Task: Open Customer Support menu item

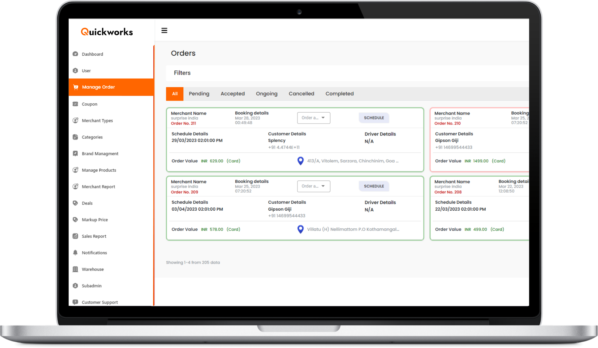Action: [x=100, y=302]
